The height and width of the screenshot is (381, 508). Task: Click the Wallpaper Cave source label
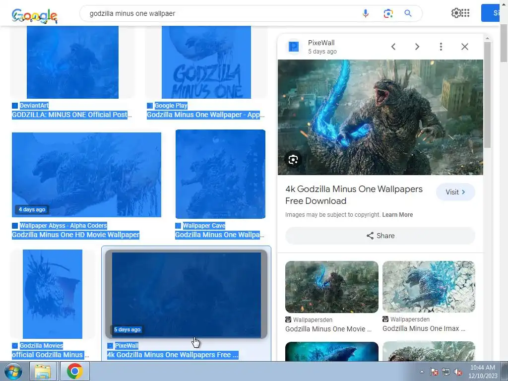(x=204, y=226)
